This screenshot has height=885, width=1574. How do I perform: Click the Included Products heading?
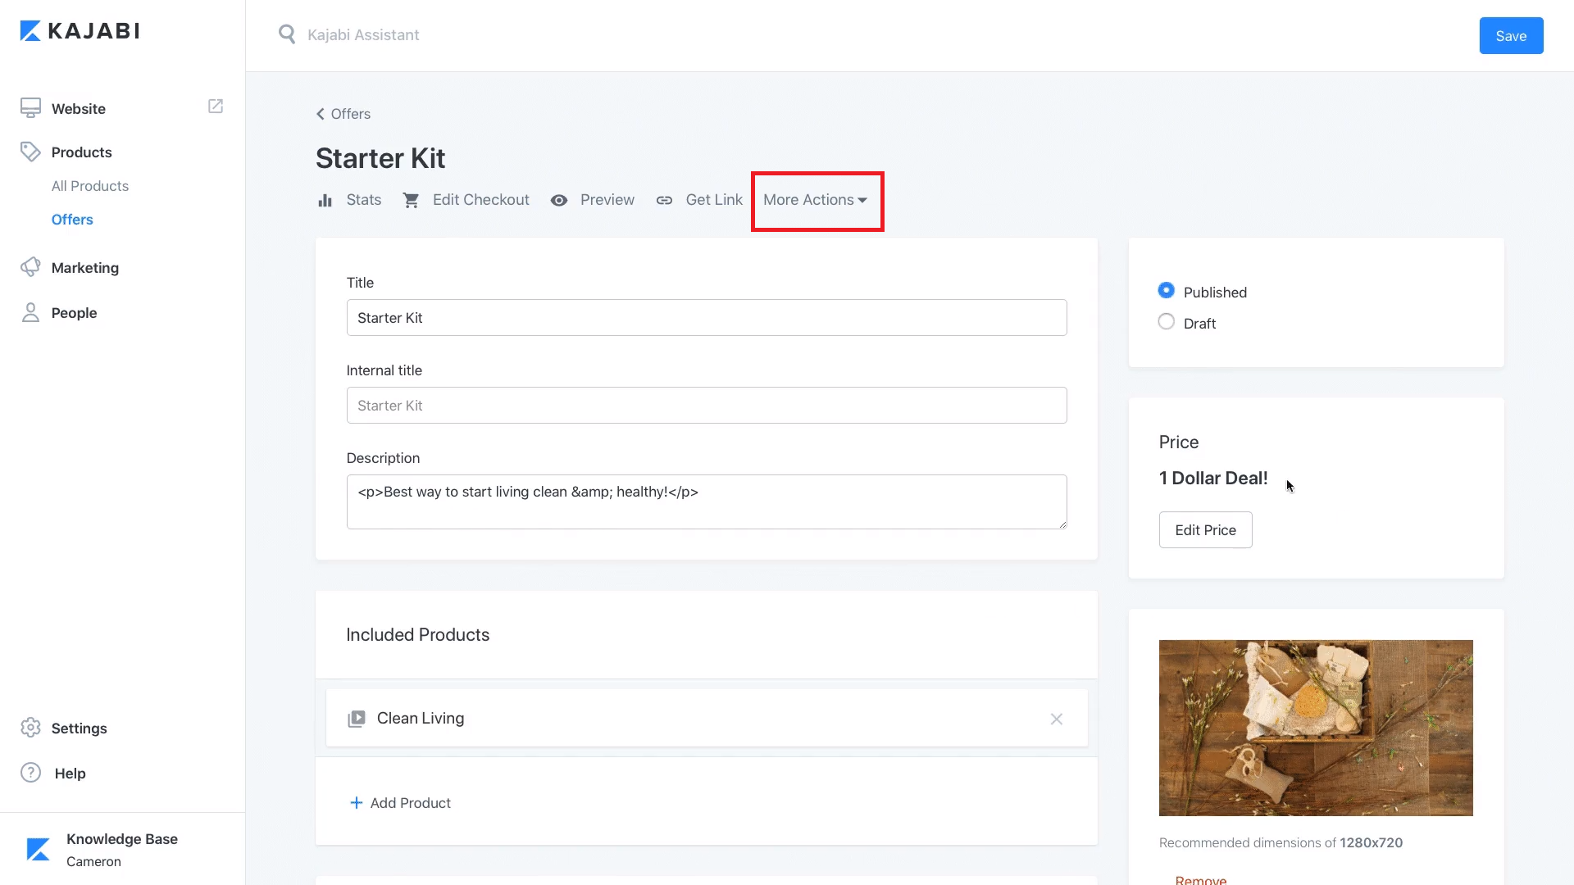click(417, 634)
